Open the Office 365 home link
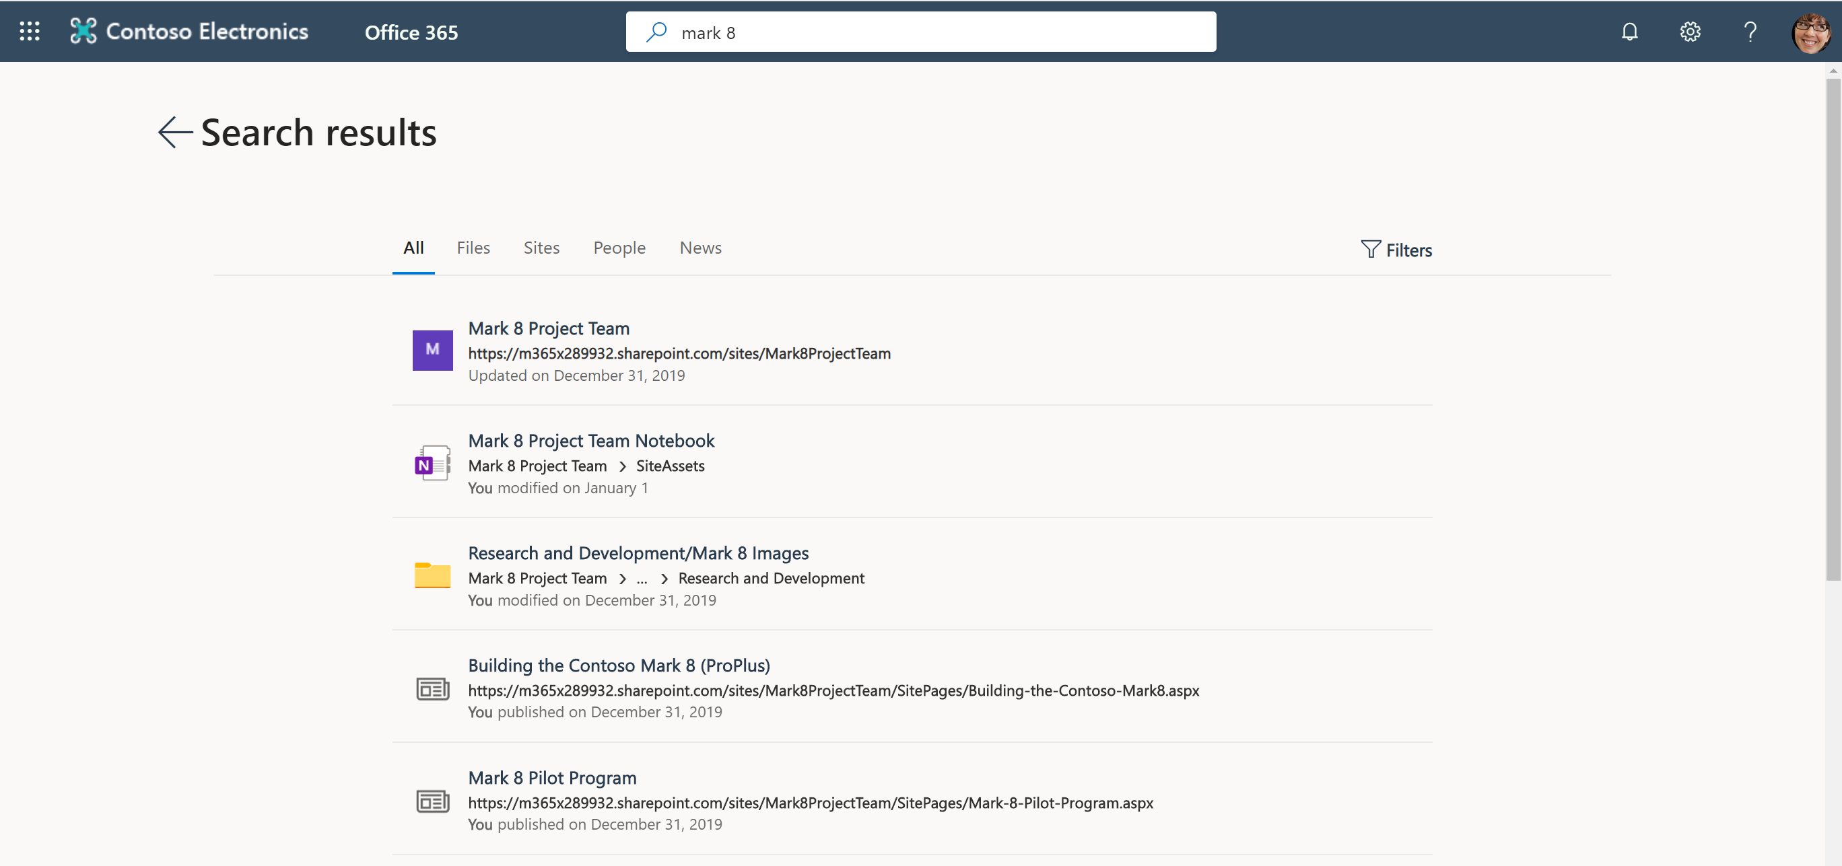The image size is (1842, 866). pyautogui.click(x=411, y=32)
